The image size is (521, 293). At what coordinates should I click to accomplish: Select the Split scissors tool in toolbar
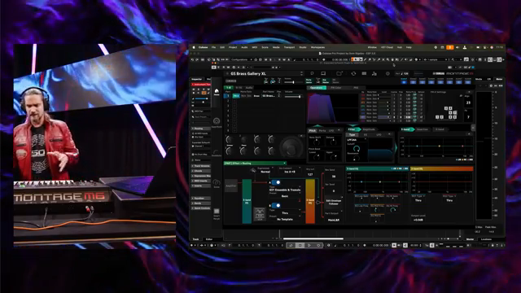click(x=374, y=59)
